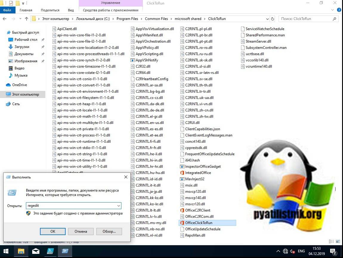The image size is (343, 258).
Task: Select the vcruntime140.dll file
Action: 257,66
